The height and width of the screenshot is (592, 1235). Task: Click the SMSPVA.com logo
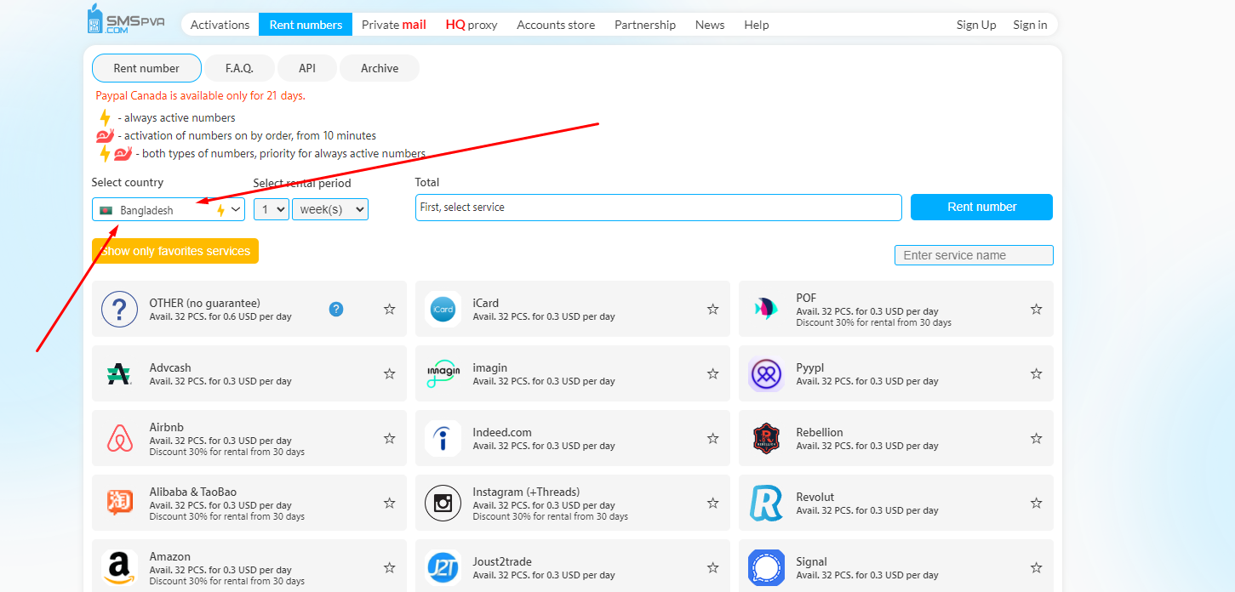point(125,19)
